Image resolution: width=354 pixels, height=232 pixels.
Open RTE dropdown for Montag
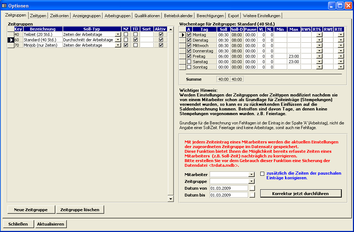[x=341, y=35]
